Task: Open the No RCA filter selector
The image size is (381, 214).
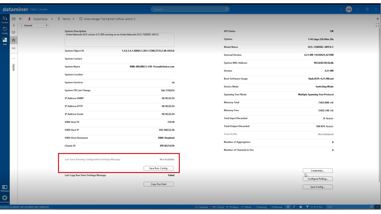Action: 314,207
